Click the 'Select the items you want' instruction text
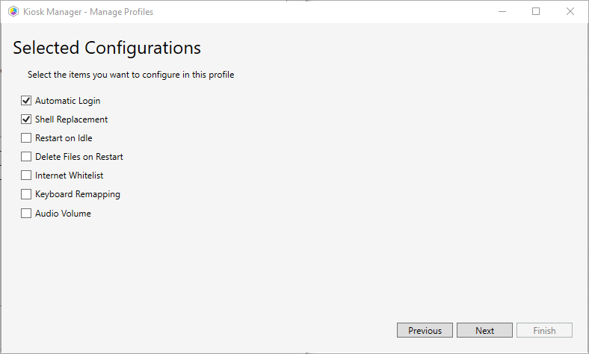 point(131,75)
